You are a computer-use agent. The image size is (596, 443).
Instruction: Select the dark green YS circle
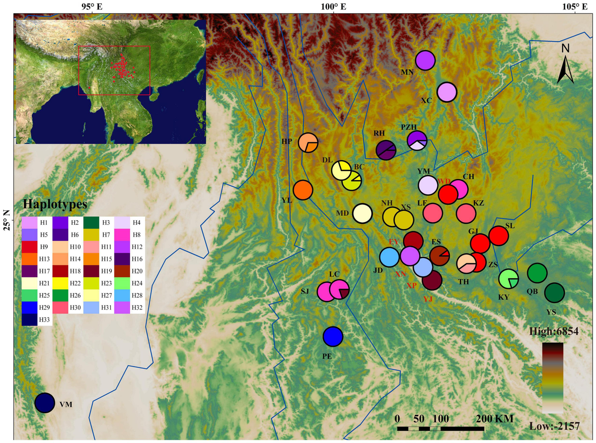click(554, 292)
